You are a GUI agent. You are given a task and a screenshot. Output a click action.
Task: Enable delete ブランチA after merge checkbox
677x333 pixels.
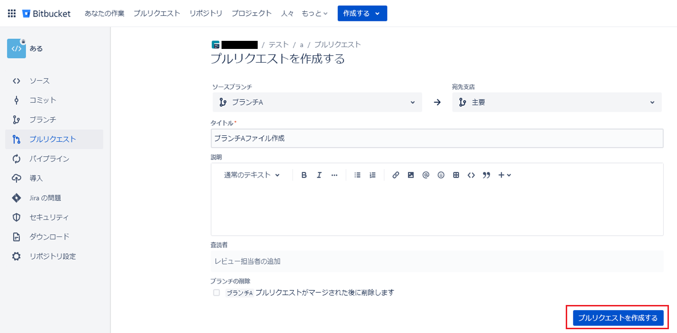[x=216, y=293]
